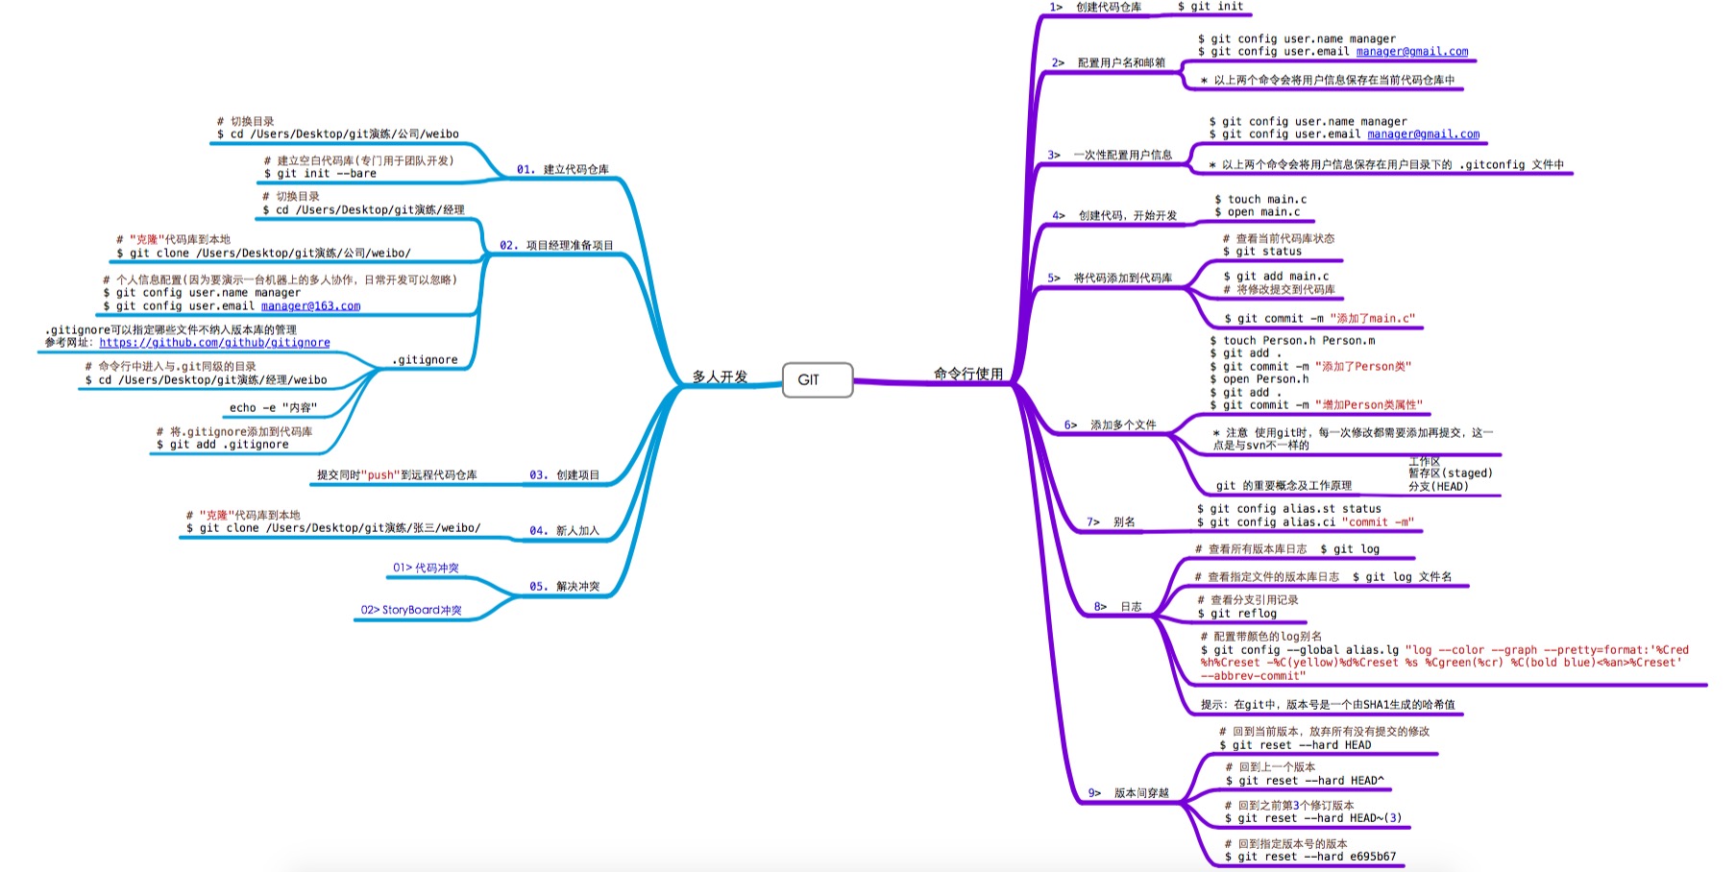Click the 5> 将代码添加到代码库 node
1736x872 pixels.
tap(1111, 278)
